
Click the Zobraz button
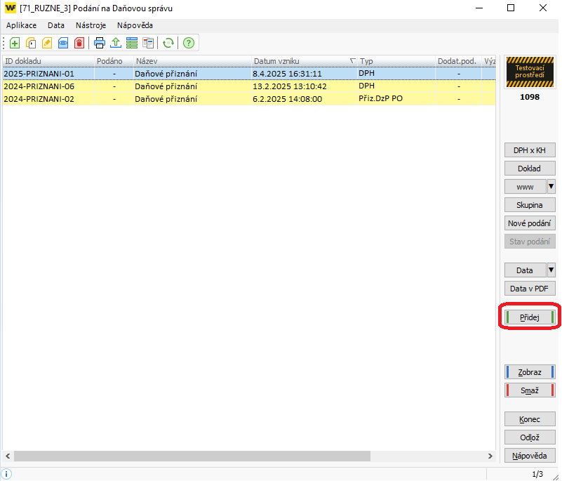pos(530,372)
